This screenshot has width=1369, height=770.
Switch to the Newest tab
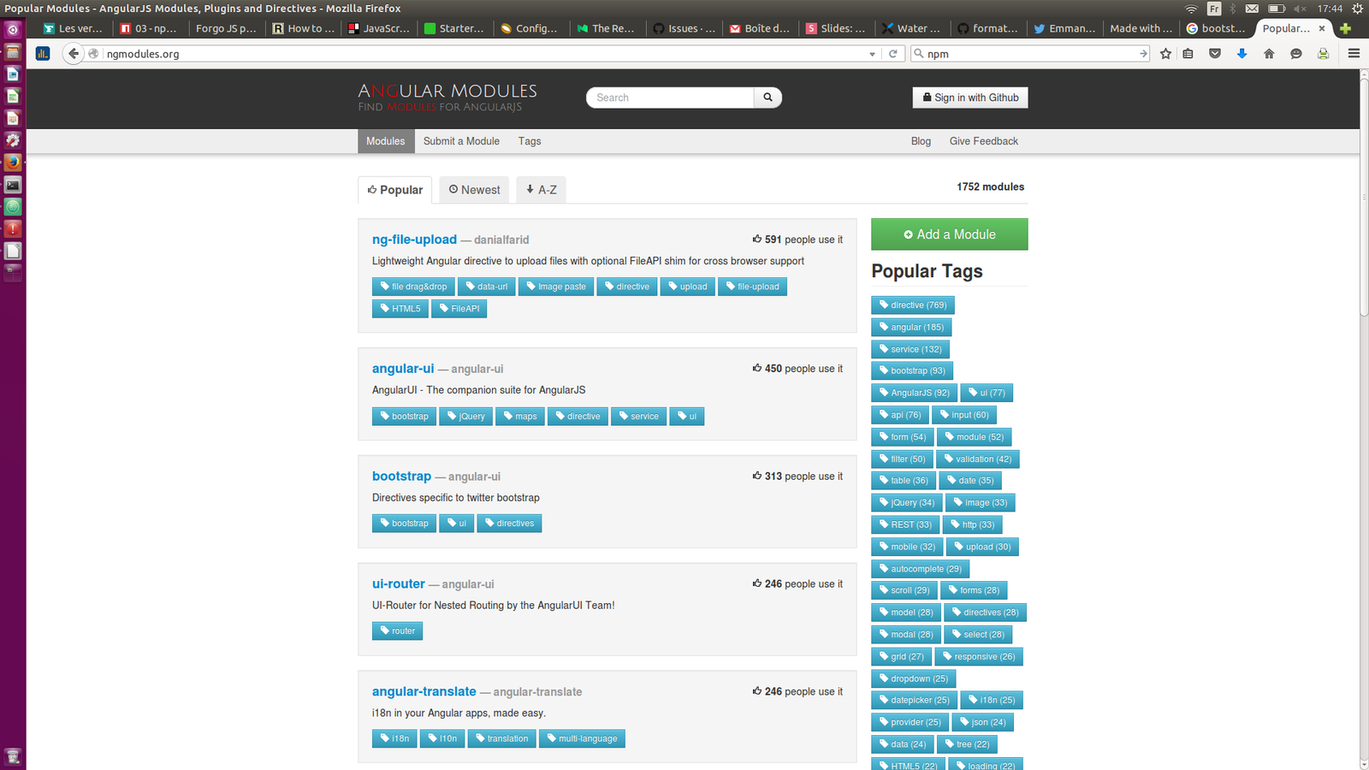point(475,190)
